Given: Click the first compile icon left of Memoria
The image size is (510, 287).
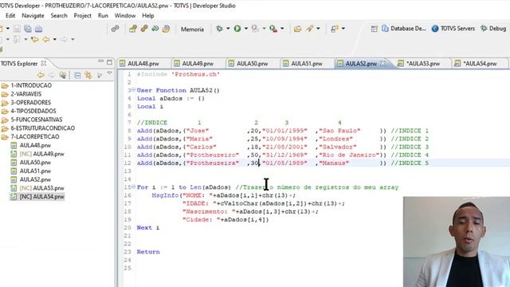Looking at the screenshot, I should (x=133, y=29).
